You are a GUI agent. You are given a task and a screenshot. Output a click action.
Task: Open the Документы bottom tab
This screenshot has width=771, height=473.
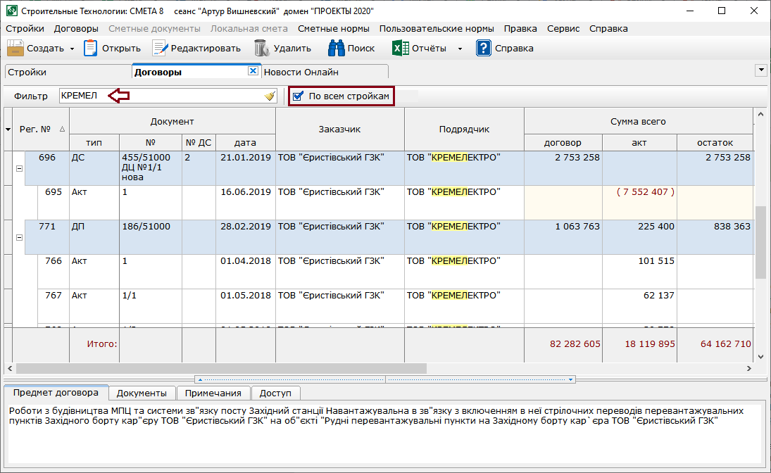click(x=142, y=393)
